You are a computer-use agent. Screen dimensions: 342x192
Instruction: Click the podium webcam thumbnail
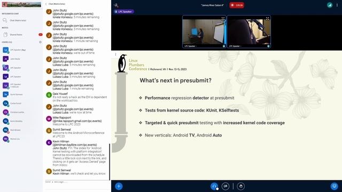click(x=204, y=31)
